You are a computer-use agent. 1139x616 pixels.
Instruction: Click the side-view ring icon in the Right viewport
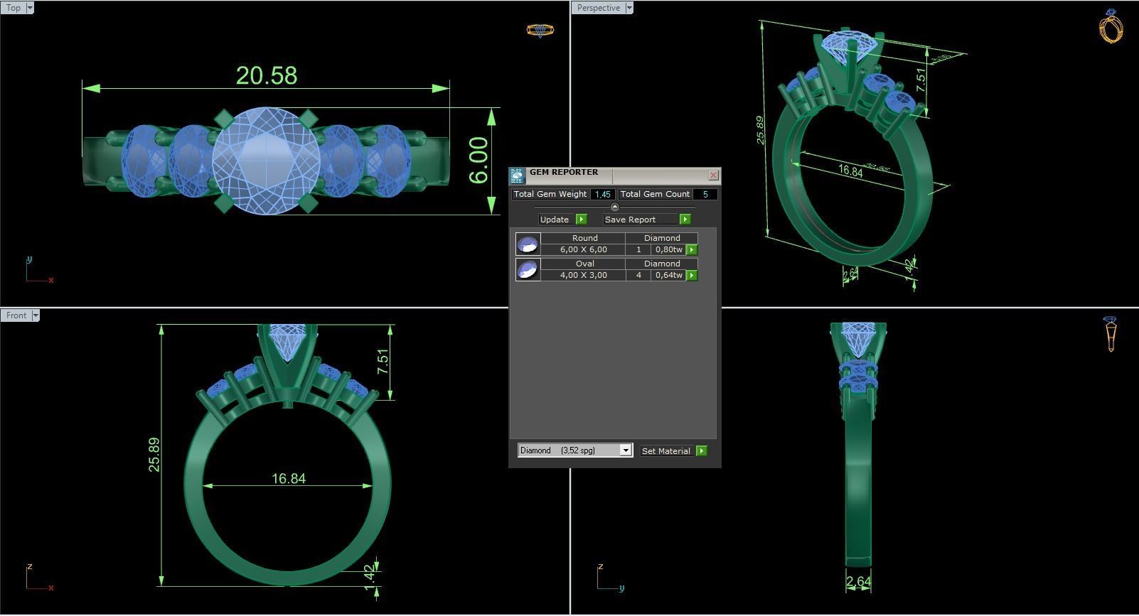point(1111,334)
